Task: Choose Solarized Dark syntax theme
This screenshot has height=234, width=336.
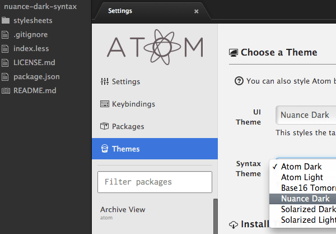Action: [302, 209]
